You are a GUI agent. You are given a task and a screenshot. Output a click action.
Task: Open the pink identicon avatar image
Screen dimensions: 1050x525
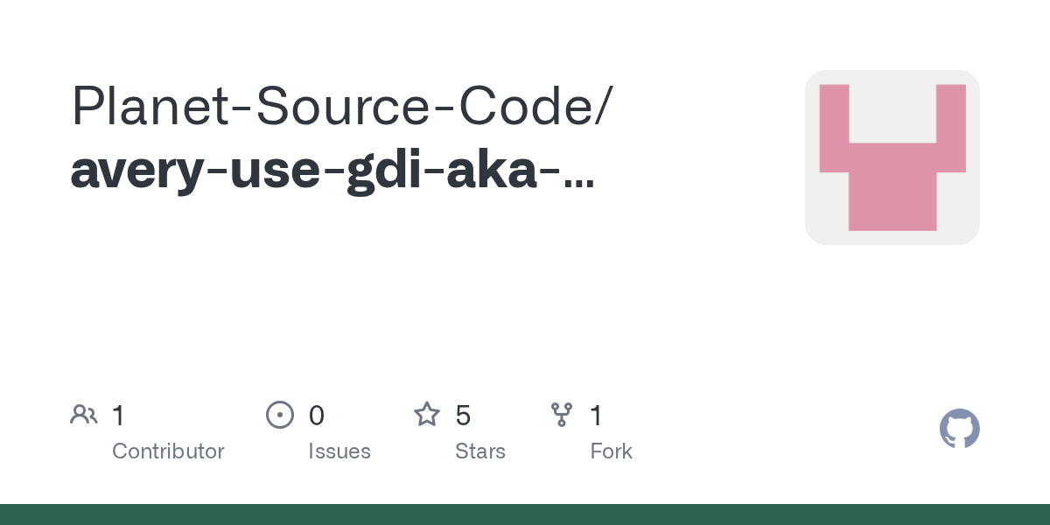(892, 157)
